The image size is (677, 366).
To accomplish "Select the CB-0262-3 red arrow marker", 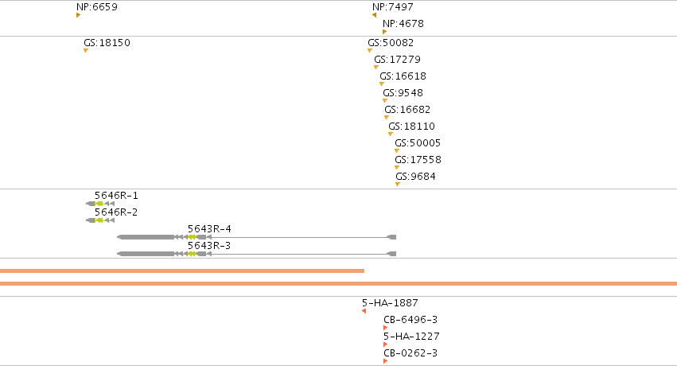I will (x=386, y=361).
